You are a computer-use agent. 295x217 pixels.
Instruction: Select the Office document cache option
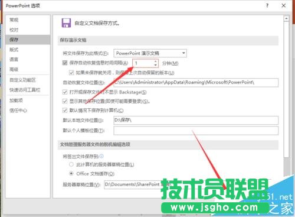(71, 173)
